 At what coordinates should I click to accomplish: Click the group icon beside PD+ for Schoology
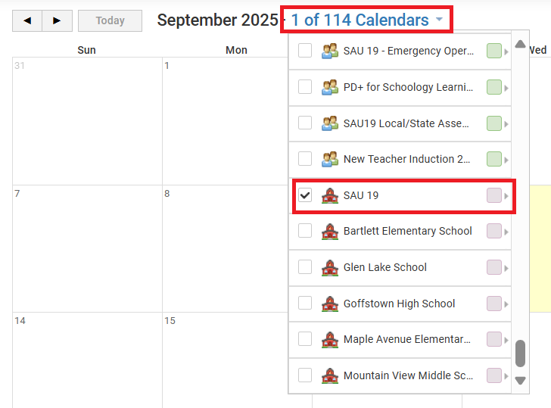point(329,87)
